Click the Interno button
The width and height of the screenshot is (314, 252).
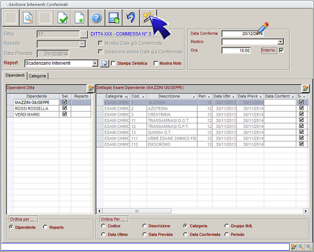(268, 50)
